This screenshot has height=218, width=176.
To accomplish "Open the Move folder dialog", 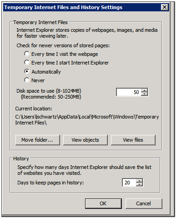I will [38, 140].
